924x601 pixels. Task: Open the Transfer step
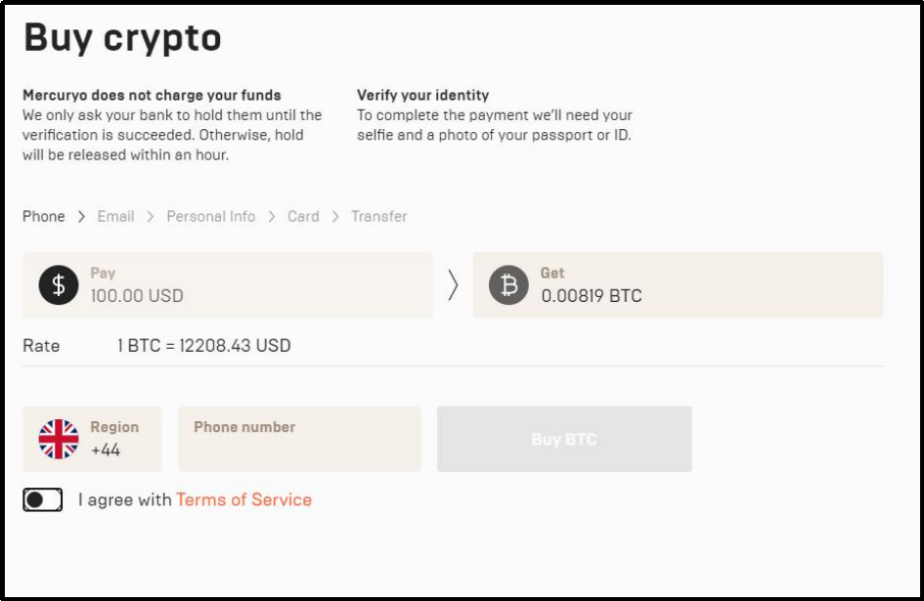pyautogui.click(x=379, y=217)
